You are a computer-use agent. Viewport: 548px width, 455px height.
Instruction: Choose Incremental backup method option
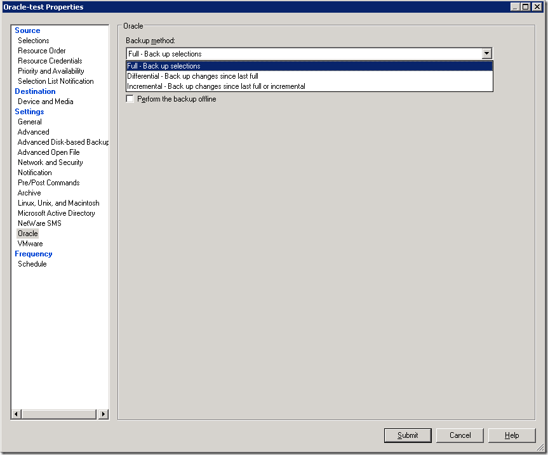pos(216,86)
